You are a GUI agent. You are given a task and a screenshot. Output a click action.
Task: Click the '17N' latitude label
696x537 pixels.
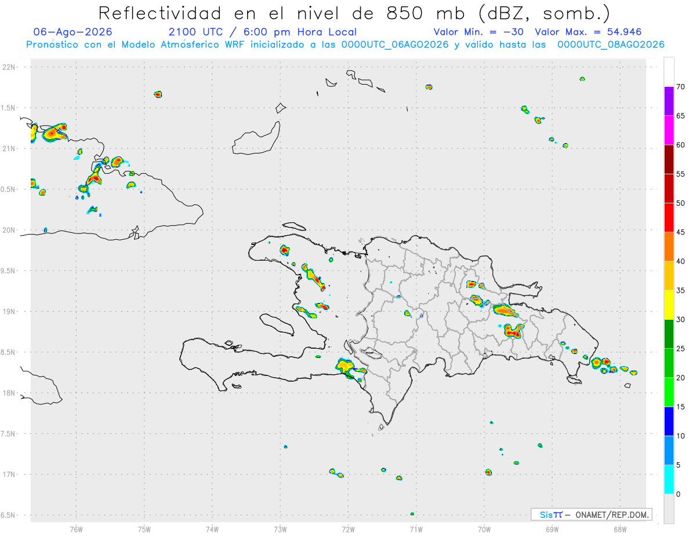tap(9, 474)
